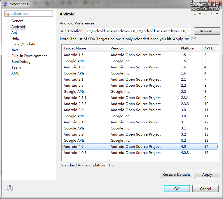Select the Android 4.0.3 target row
This screenshot has height=199, width=223.
pos(140,152)
